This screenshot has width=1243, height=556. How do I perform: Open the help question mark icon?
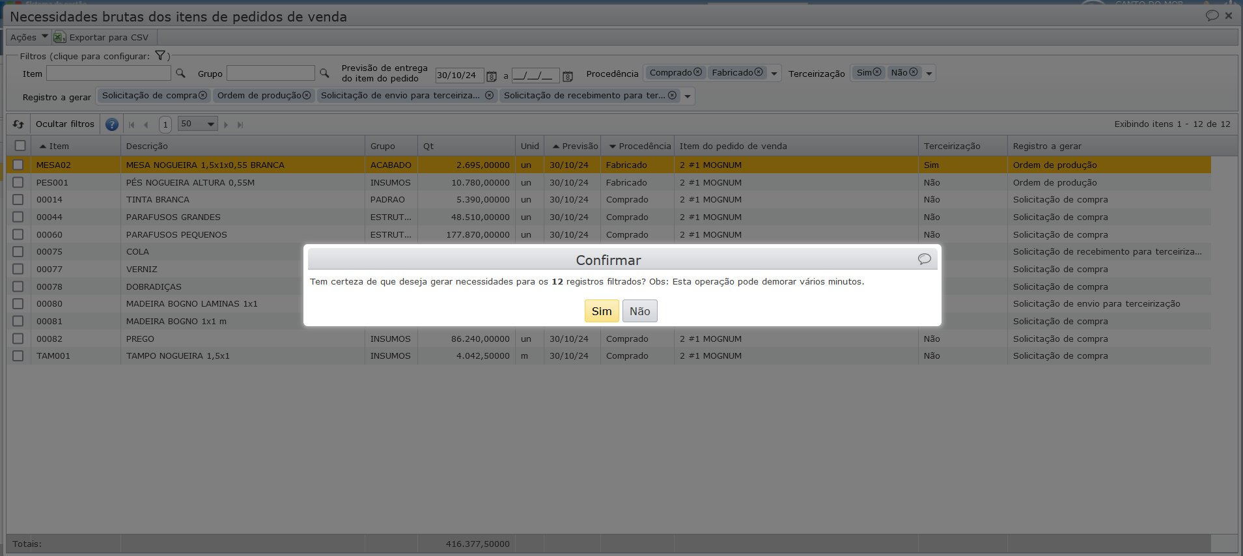coord(112,124)
